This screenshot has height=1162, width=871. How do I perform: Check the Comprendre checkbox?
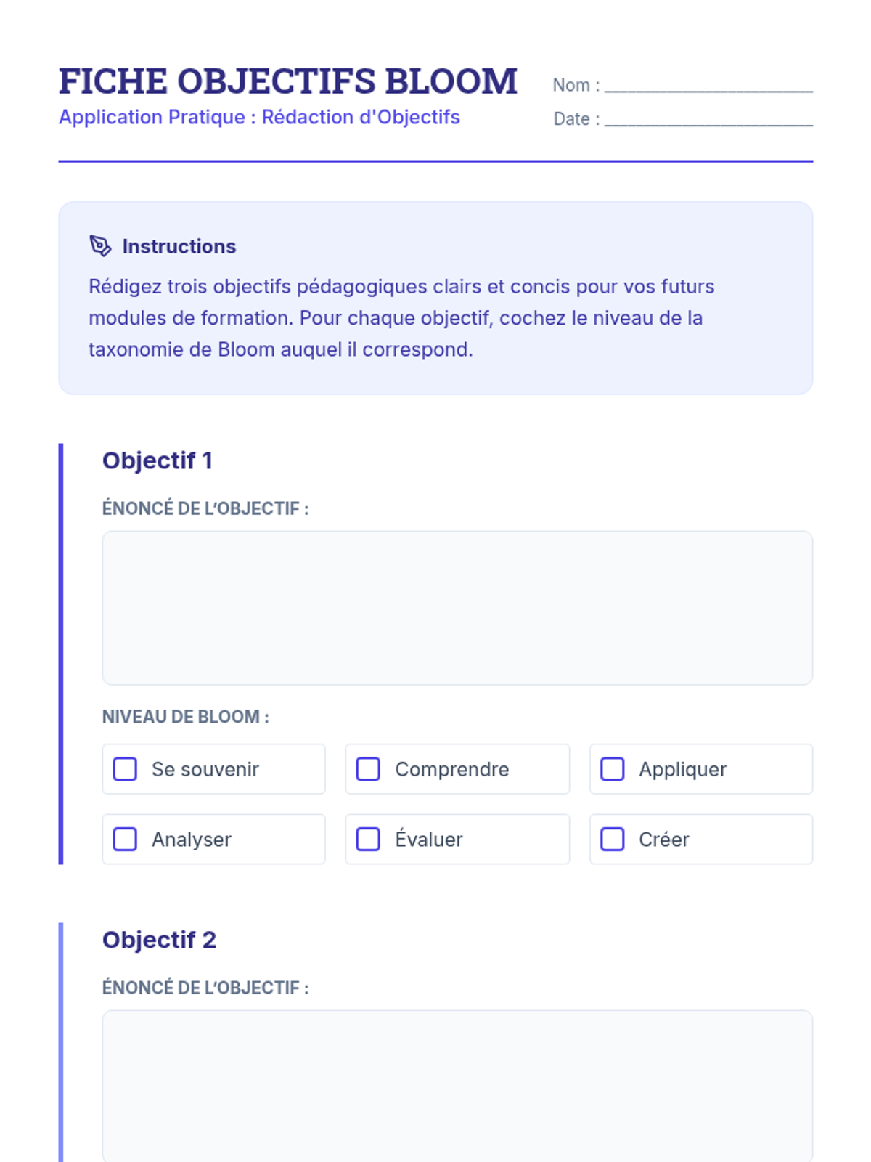tap(368, 769)
